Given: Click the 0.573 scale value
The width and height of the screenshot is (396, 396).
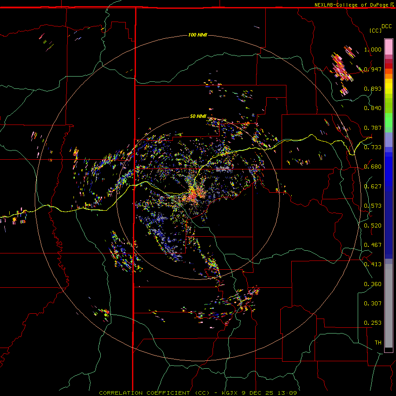Looking at the screenshot, I should pyautogui.click(x=373, y=206).
